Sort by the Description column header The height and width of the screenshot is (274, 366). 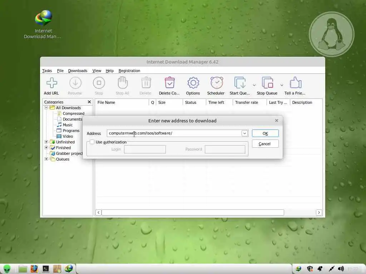(306, 102)
